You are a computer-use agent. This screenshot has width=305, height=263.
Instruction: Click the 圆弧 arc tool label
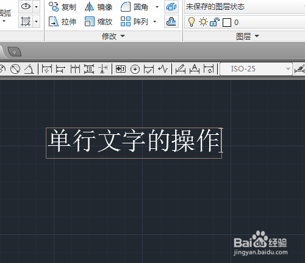(x=5, y=13)
